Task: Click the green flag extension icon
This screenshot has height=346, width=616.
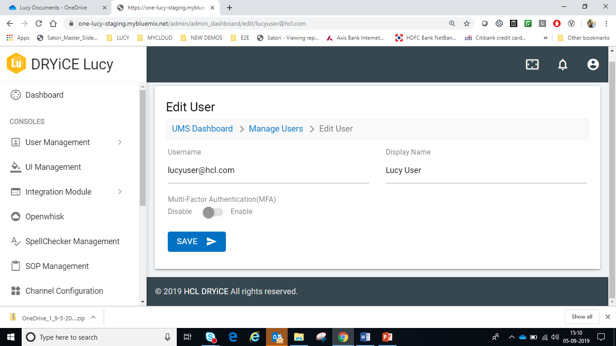Action: coord(528,23)
